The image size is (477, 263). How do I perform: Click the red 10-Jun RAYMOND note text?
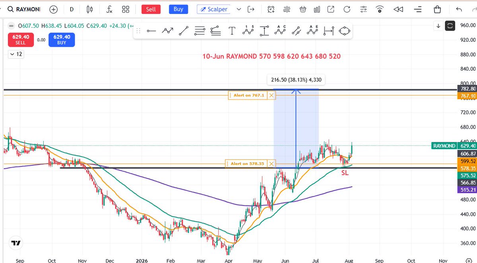click(271, 56)
